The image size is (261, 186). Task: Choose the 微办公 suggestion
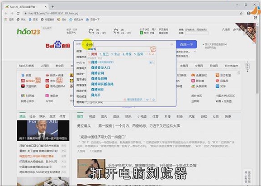point(96,95)
